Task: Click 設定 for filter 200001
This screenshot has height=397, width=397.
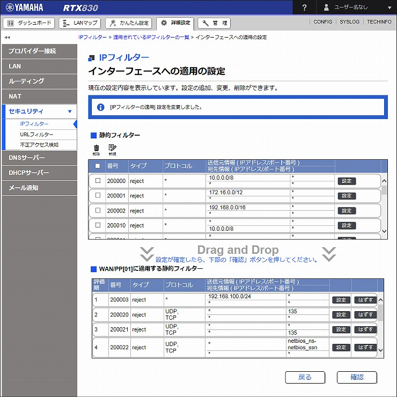Action: [347, 196]
